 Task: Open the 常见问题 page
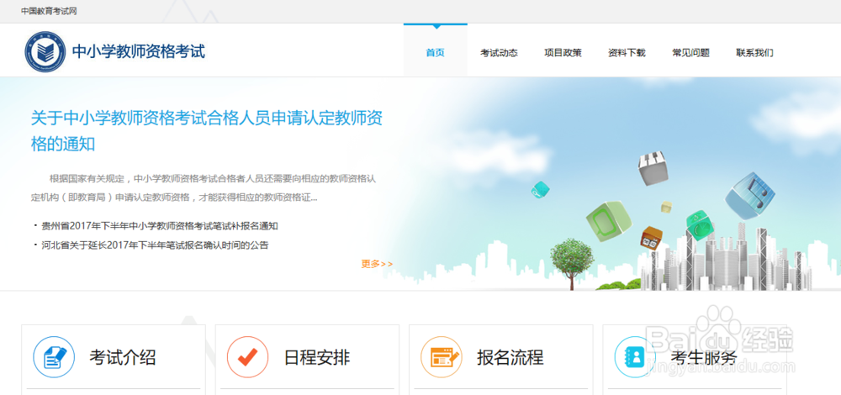click(x=690, y=53)
